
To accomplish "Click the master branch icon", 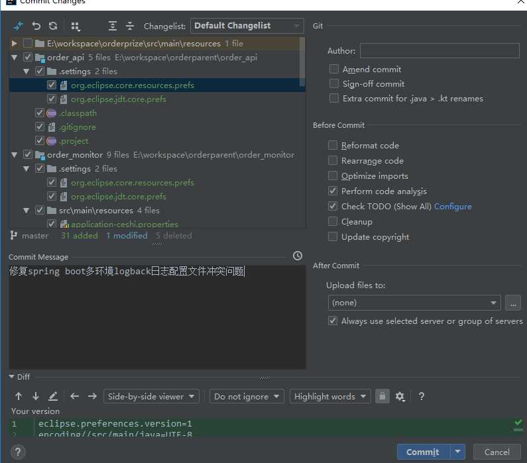I will point(13,235).
